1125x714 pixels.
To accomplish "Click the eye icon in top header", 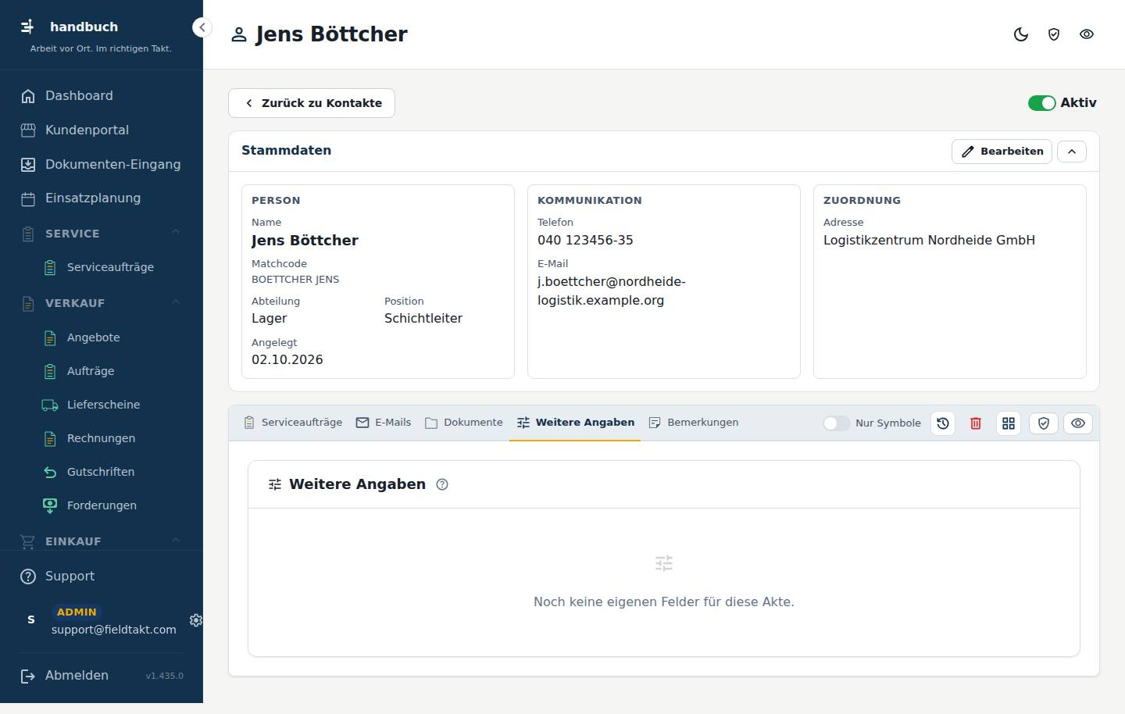I will [x=1087, y=34].
